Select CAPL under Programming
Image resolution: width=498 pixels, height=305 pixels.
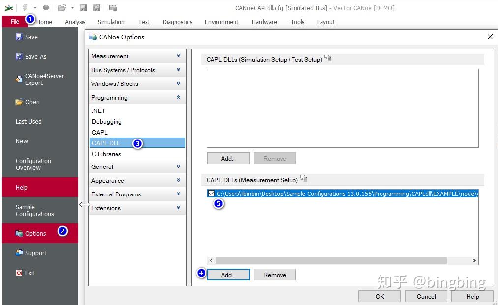[x=100, y=132]
